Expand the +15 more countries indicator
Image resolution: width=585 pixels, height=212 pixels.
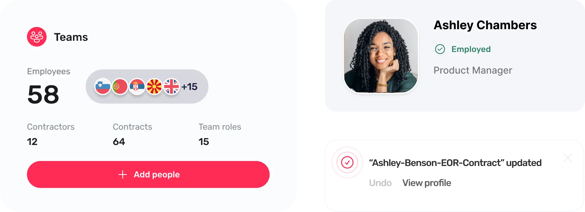(x=190, y=86)
